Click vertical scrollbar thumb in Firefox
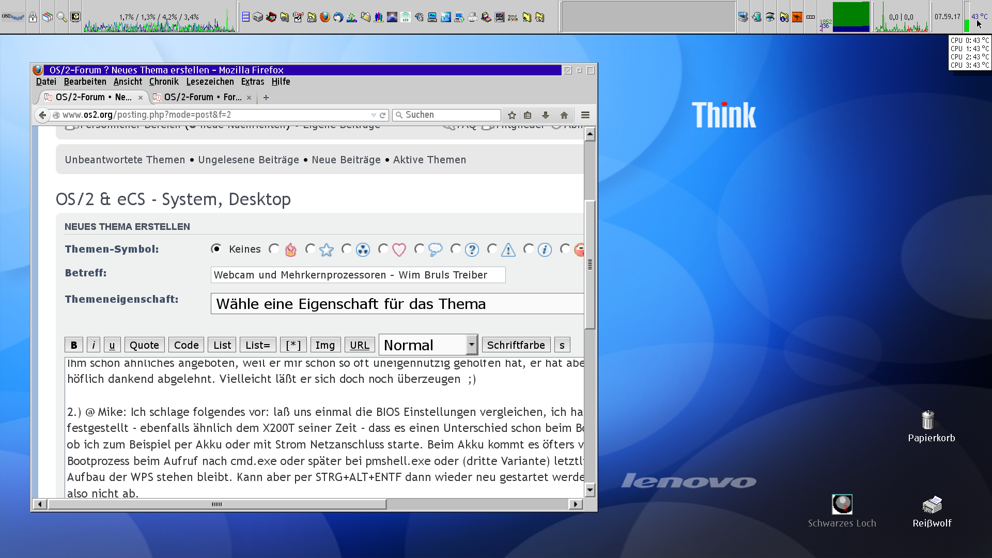Screen dimensions: 992x558 click(x=590, y=265)
